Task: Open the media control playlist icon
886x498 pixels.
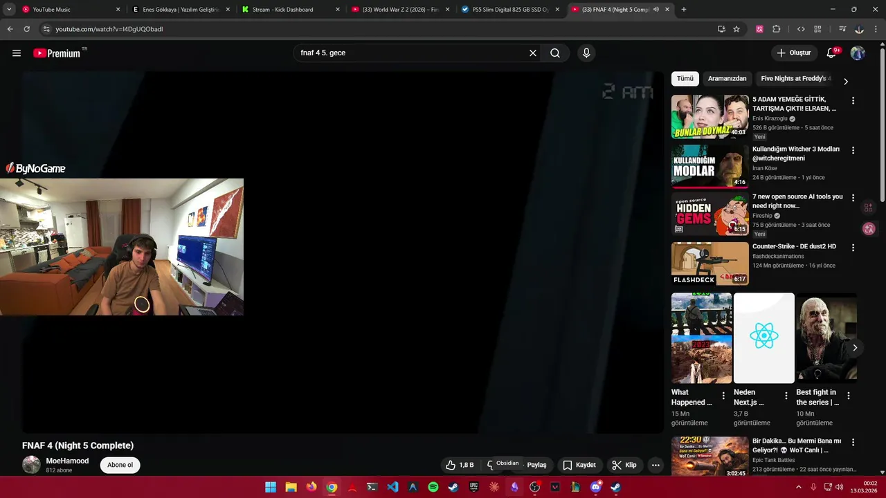Action: [842, 29]
